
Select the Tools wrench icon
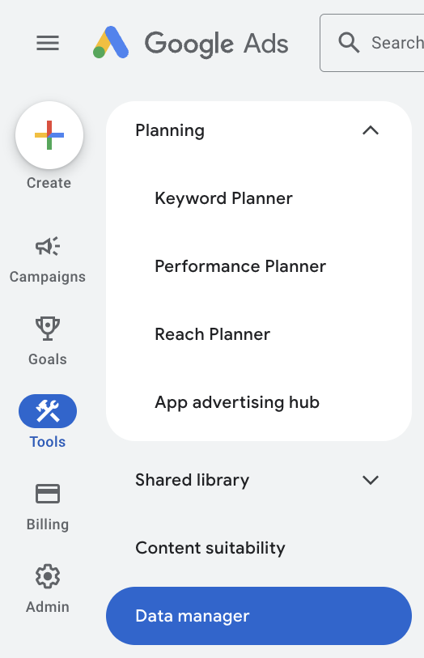point(48,411)
